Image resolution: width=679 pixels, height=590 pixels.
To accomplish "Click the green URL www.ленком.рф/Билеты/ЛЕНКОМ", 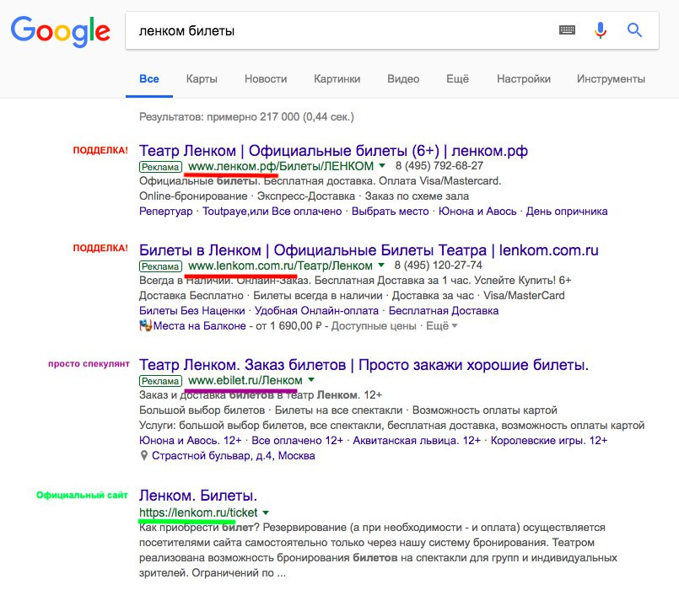I will (x=281, y=166).
